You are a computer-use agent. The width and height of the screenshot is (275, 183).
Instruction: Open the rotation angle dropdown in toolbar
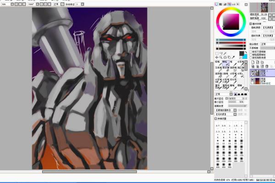coord(38,4)
